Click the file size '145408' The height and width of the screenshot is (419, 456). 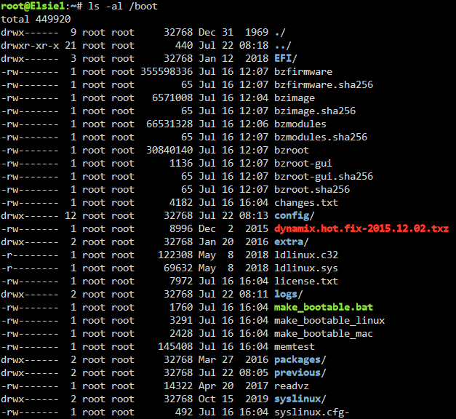175,346
